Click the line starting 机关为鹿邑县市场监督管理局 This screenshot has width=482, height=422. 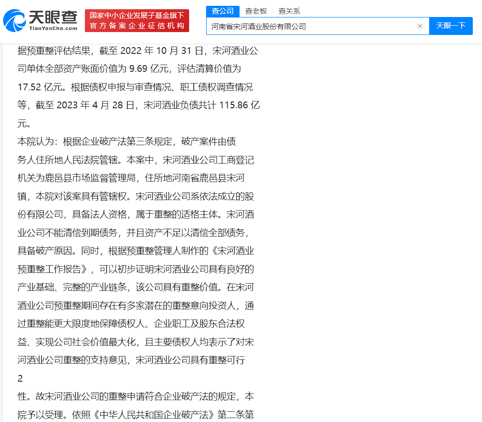(x=131, y=178)
